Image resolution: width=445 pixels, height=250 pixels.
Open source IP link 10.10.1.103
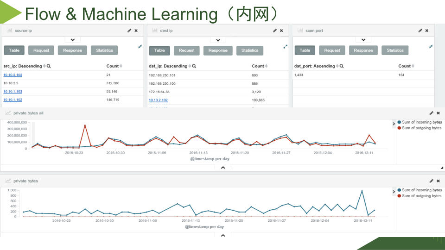tap(13, 91)
